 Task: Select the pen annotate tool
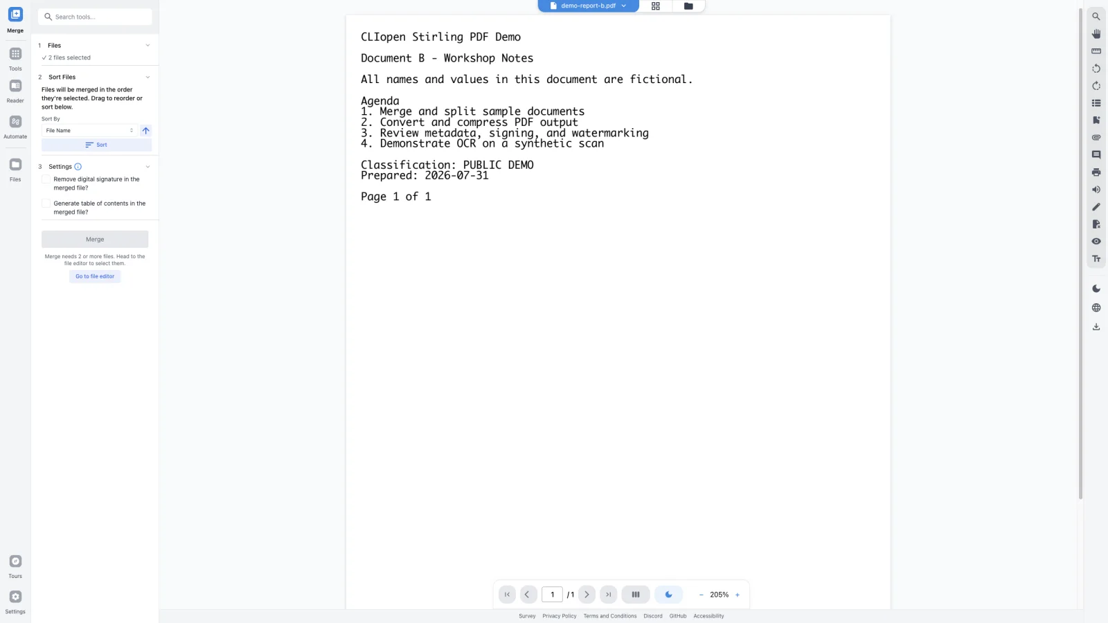click(1096, 207)
